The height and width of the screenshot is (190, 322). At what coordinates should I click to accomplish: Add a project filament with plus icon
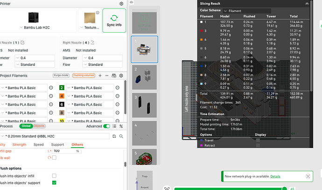[x=100, y=76]
